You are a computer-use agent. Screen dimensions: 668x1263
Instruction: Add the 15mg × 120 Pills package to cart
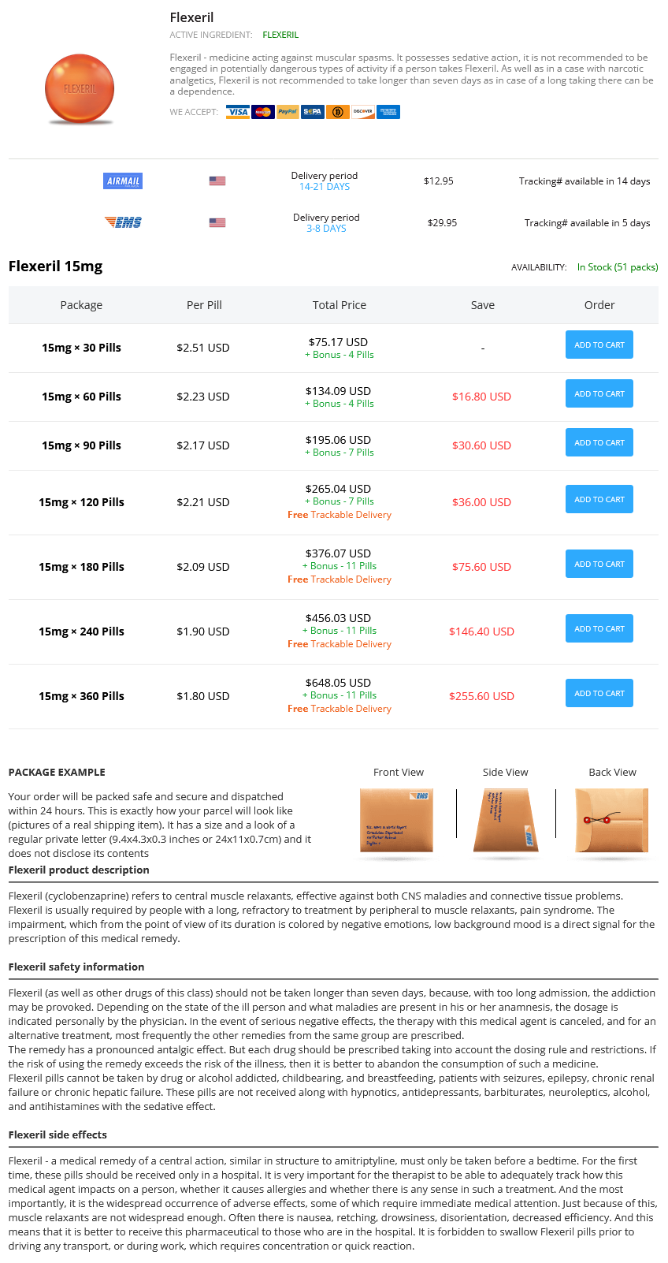click(x=599, y=500)
